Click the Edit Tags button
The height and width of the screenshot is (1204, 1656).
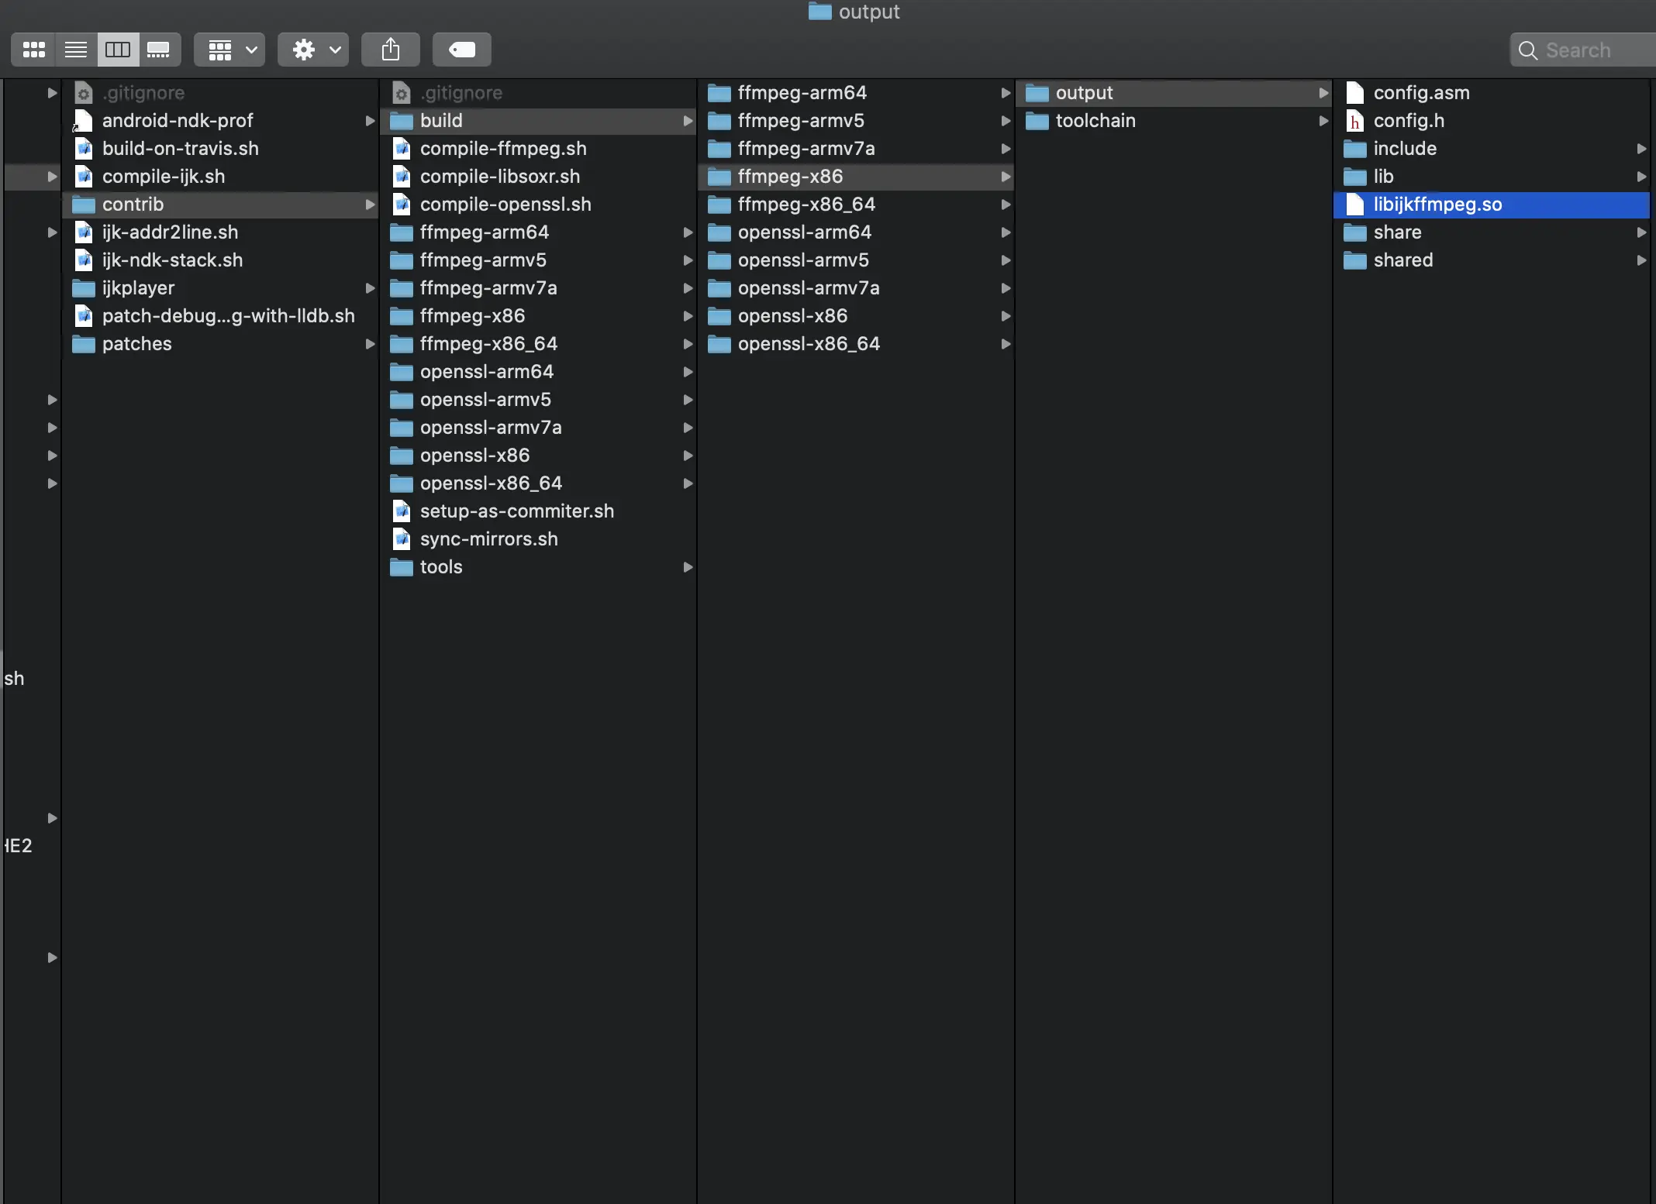tap(462, 50)
